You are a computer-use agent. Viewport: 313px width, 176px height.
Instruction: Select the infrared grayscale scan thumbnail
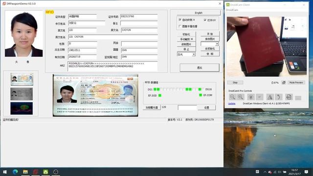pos(22,94)
